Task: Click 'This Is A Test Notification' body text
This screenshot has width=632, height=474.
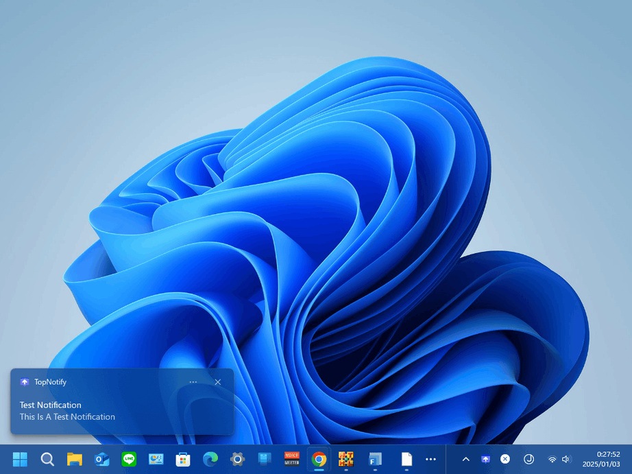Action: (67, 416)
